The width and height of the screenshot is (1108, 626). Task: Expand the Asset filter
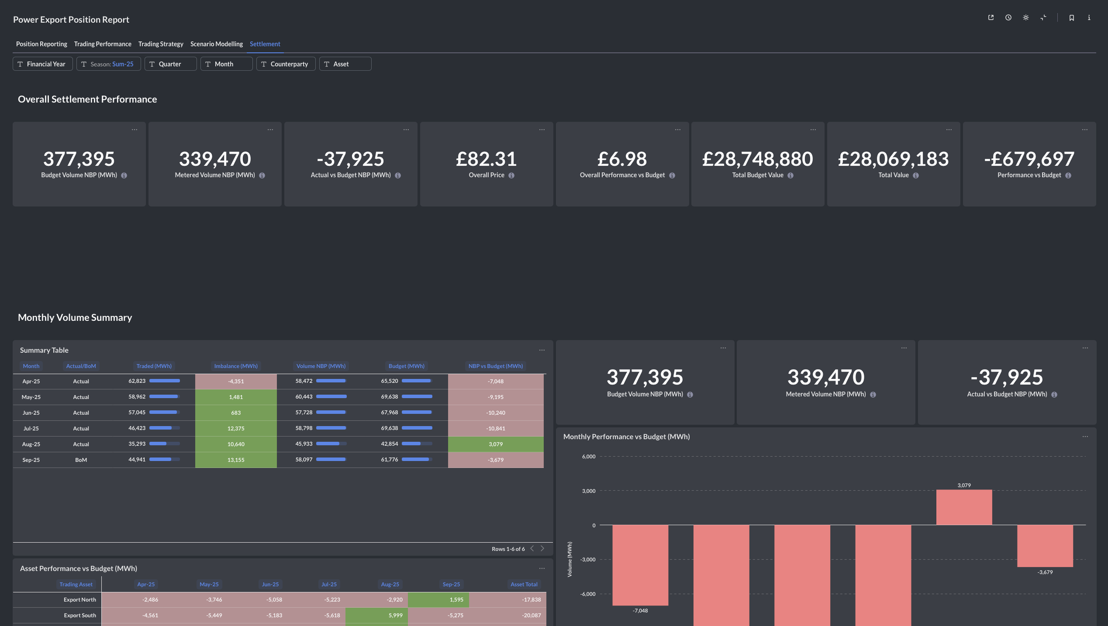(345, 64)
